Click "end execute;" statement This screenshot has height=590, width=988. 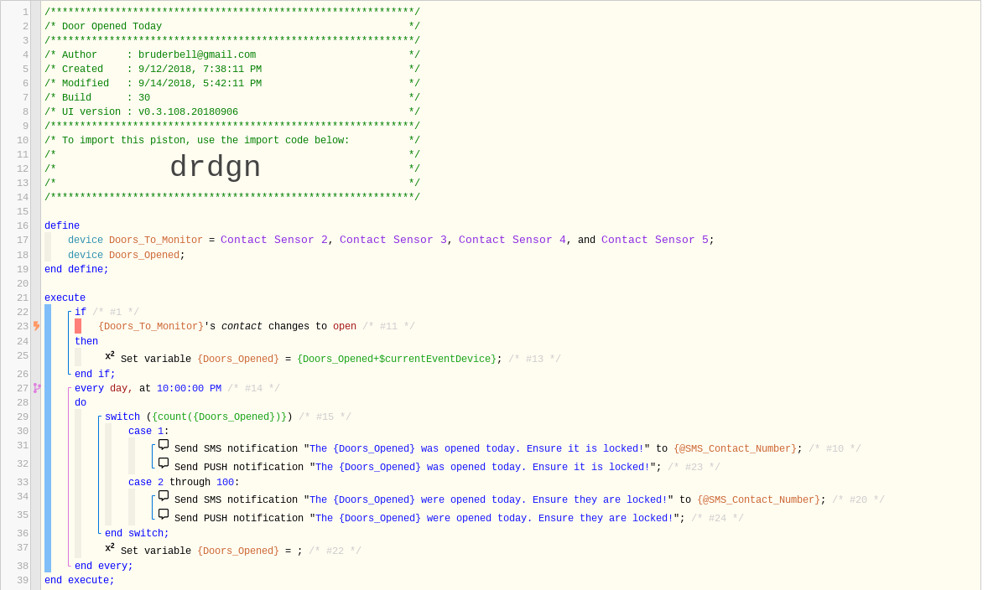pos(80,581)
